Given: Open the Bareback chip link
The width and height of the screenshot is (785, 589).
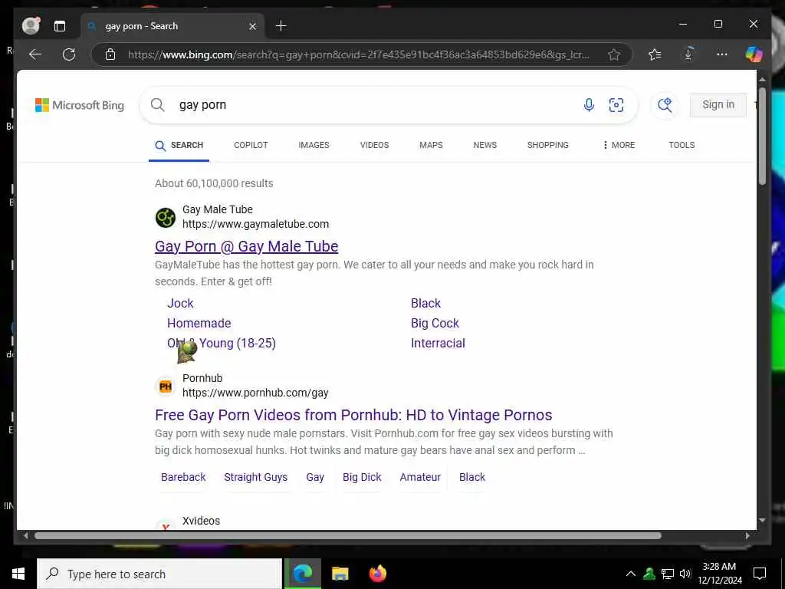Looking at the screenshot, I should (x=183, y=477).
